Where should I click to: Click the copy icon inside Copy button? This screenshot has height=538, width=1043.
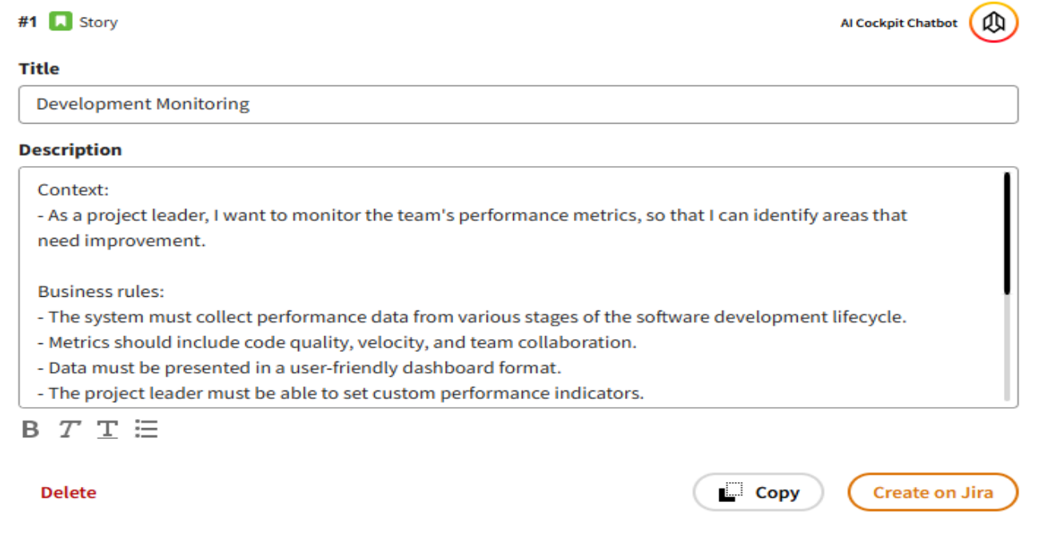(x=730, y=493)
